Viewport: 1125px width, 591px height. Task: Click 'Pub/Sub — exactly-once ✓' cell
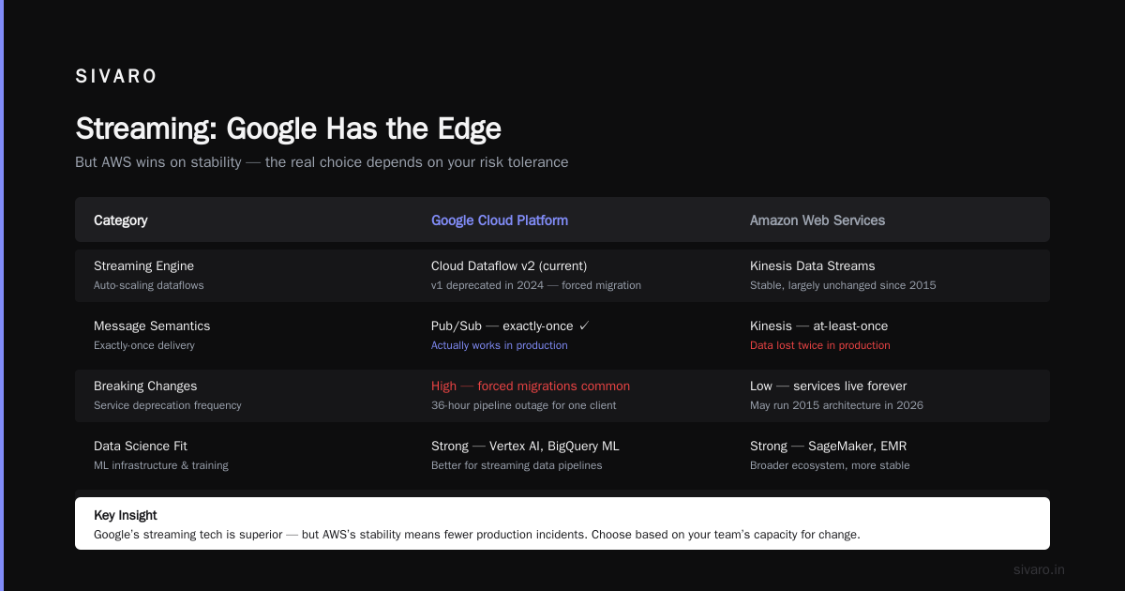510,326
